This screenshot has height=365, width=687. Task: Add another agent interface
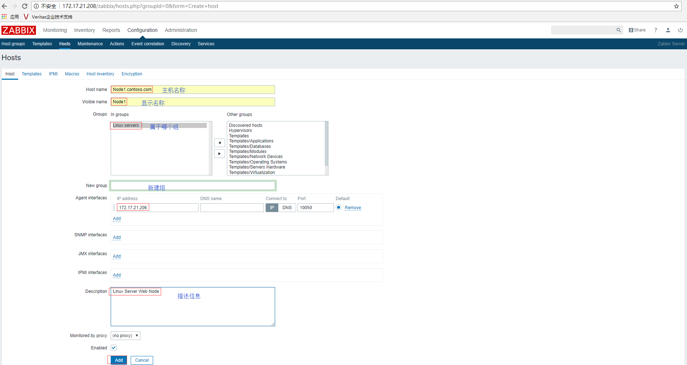116,219
